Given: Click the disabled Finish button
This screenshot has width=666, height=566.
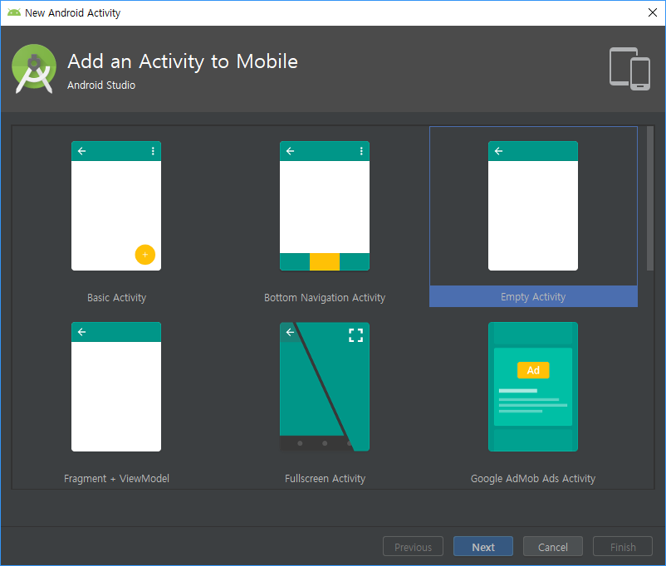Looking at the screenshot, I should click(623, 547).
